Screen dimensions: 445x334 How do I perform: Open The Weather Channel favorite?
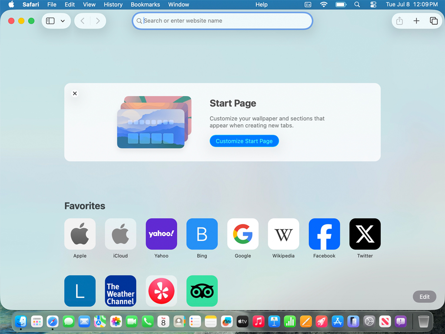pyautogui.click(x=120, y=291)
